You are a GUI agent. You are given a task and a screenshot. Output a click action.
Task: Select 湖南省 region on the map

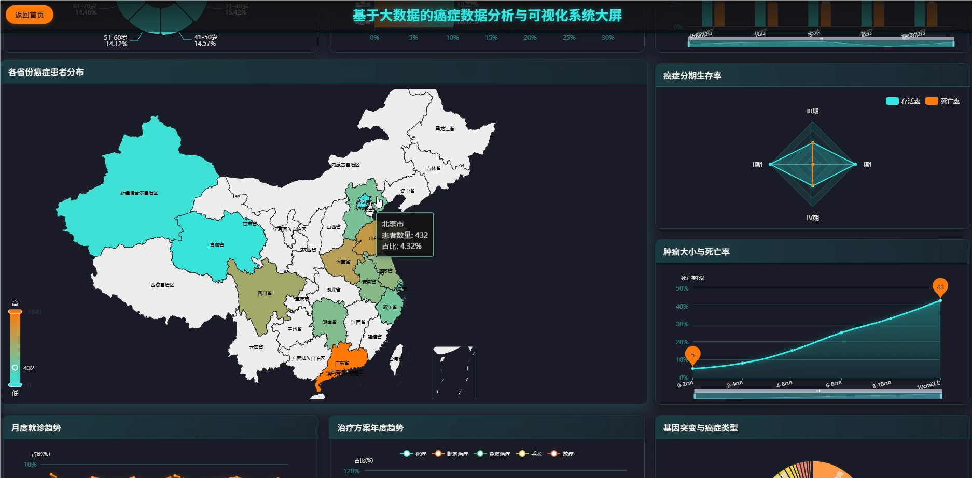coord(329,322)
